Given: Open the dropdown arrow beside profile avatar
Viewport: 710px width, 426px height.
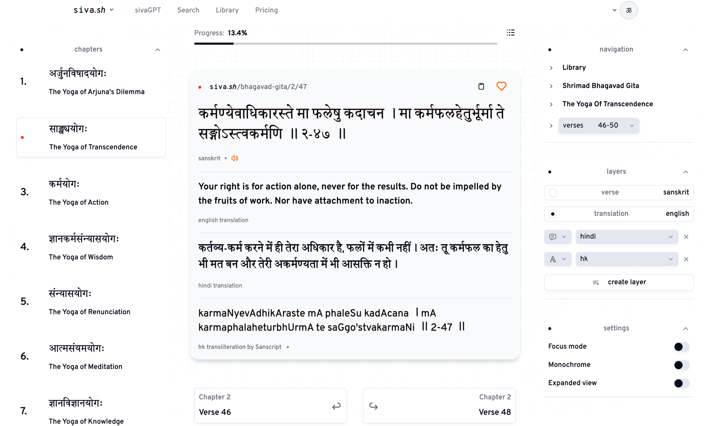Looking at the screenshot, I should coord(614,10).
